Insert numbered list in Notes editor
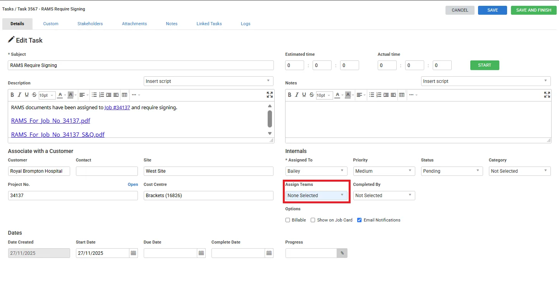Screen dimensions: 559x292 [379, 95]
